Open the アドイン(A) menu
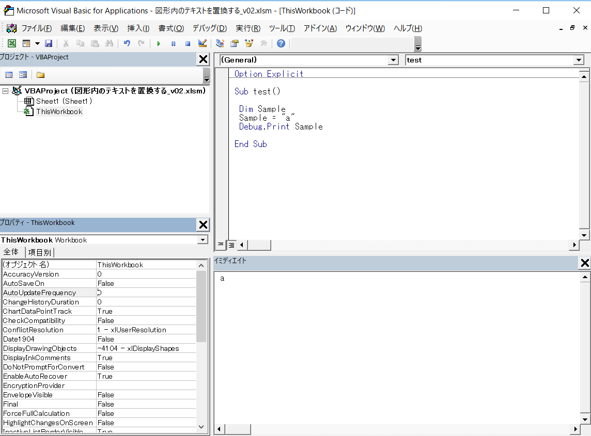591x436 pixels. tap(320, 28)
